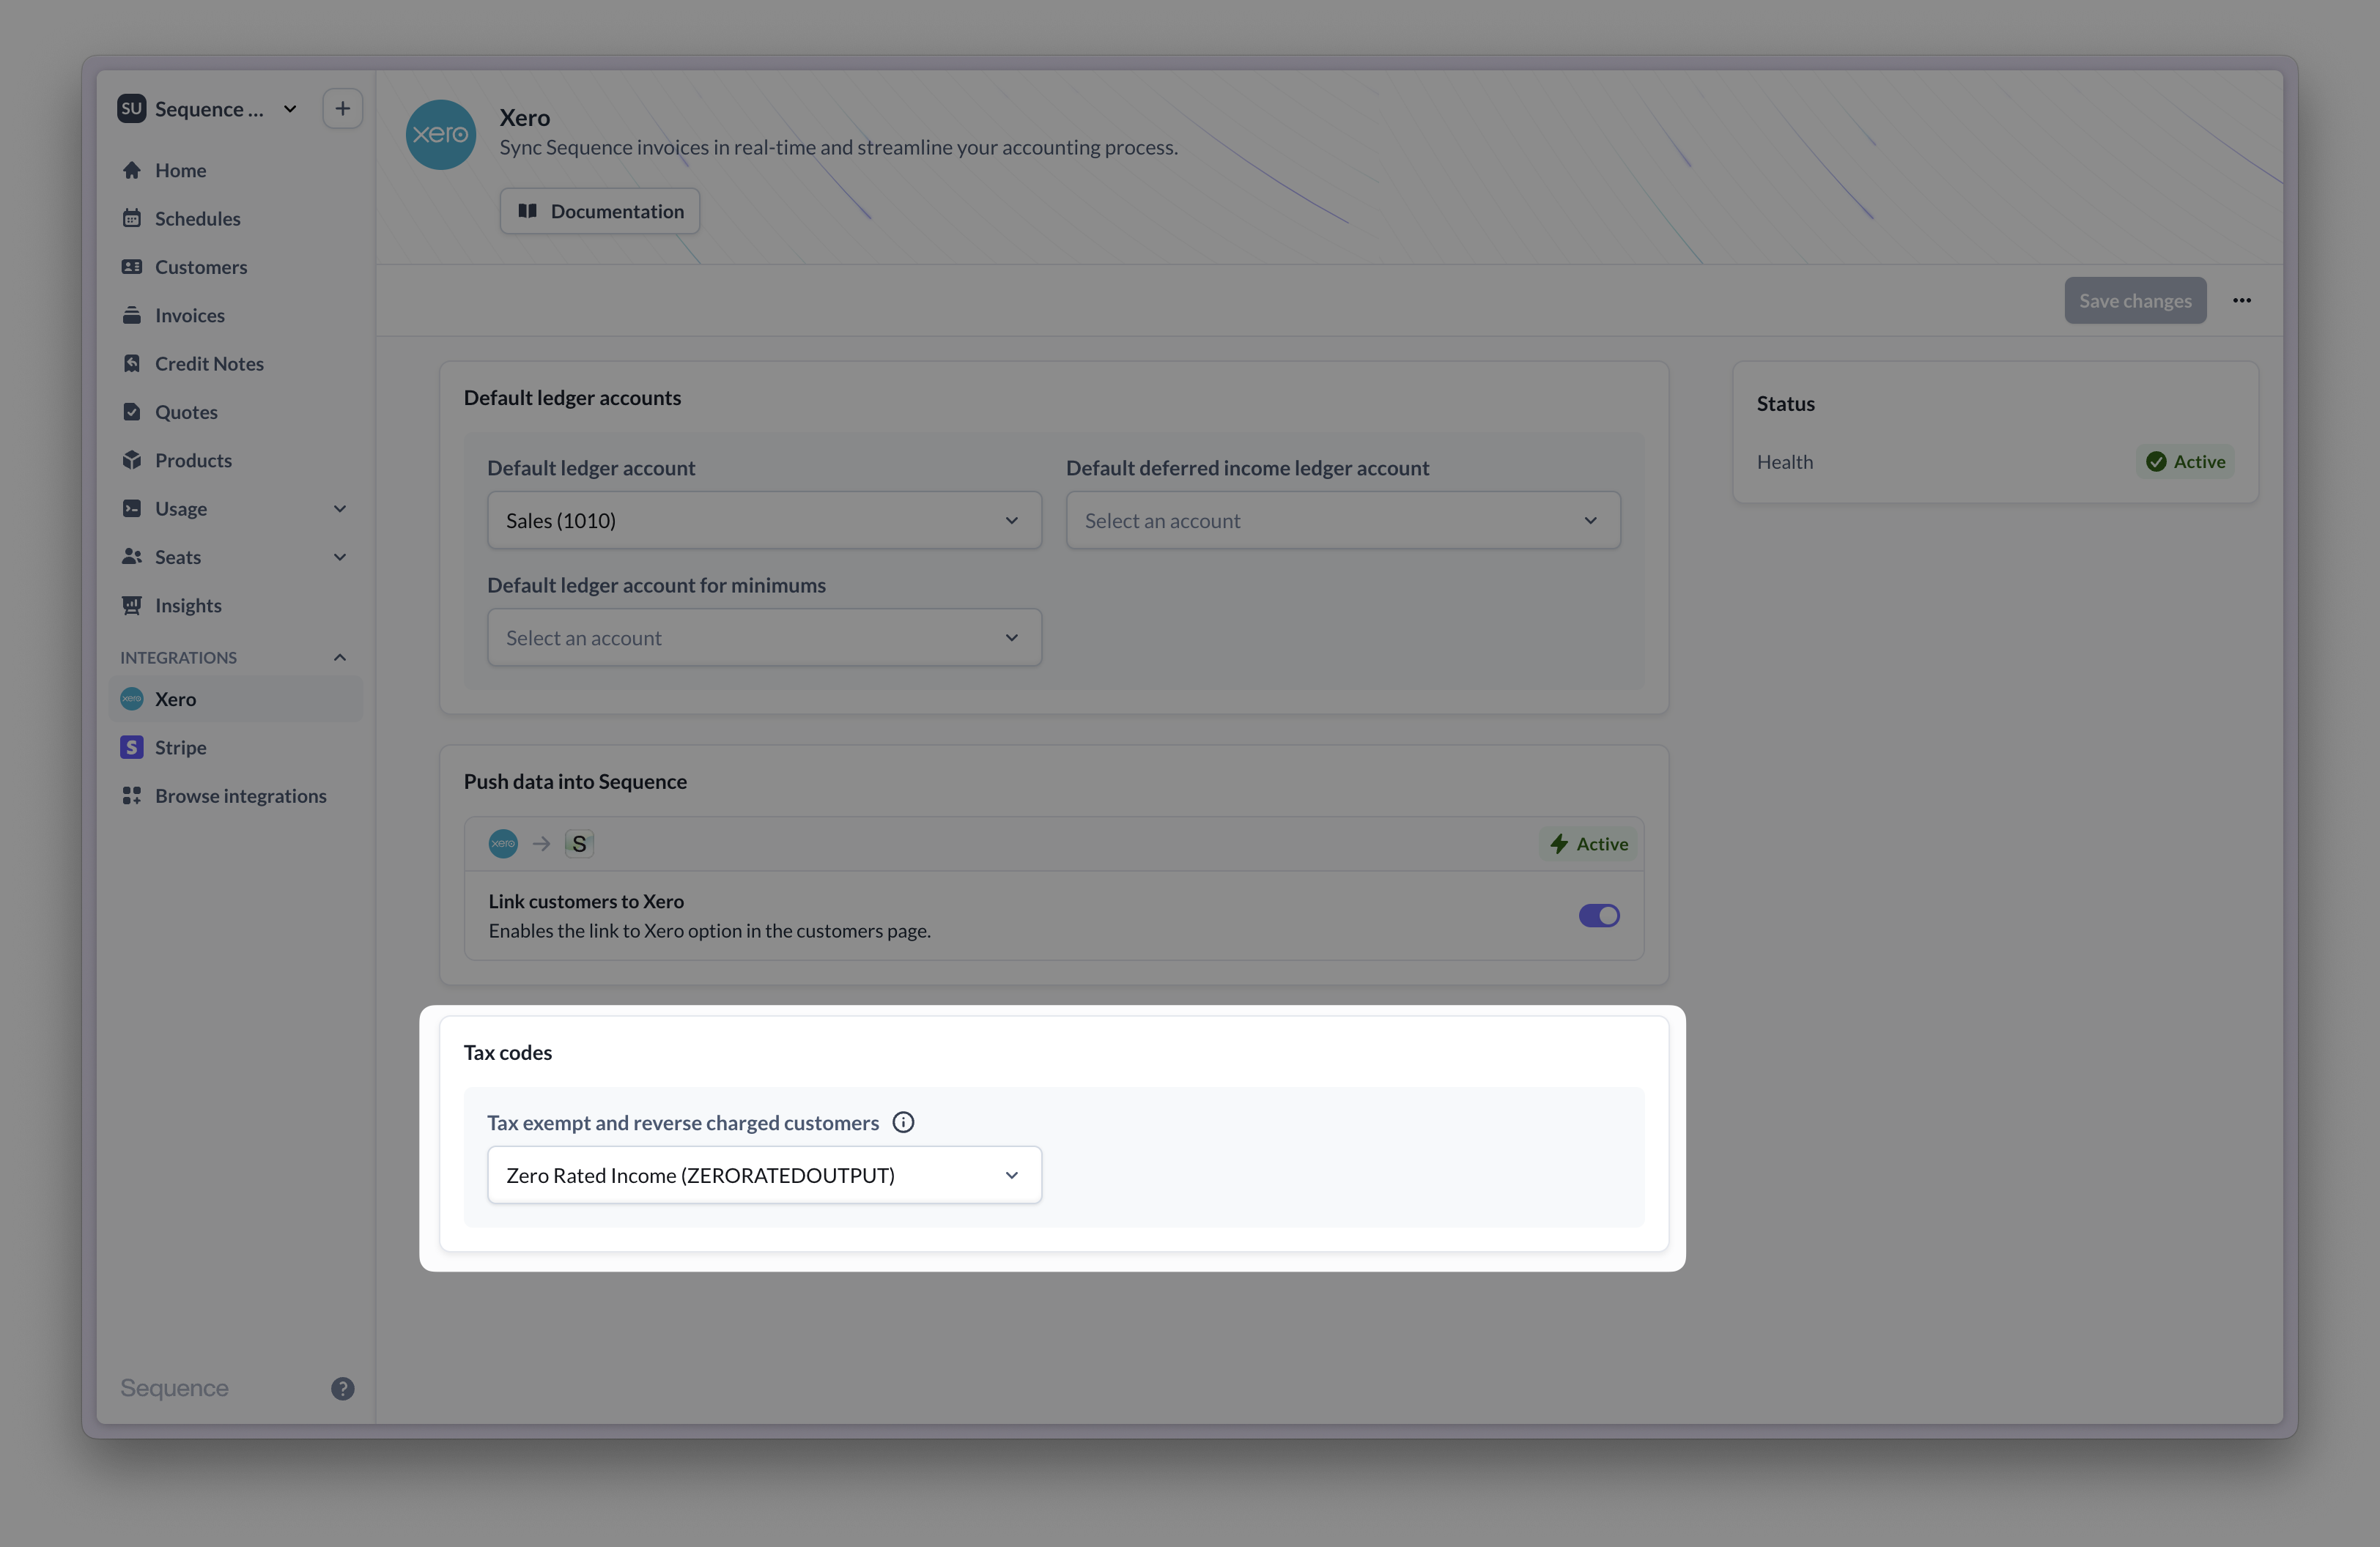Open the three-dots more options menu

tap(2241, 301)
